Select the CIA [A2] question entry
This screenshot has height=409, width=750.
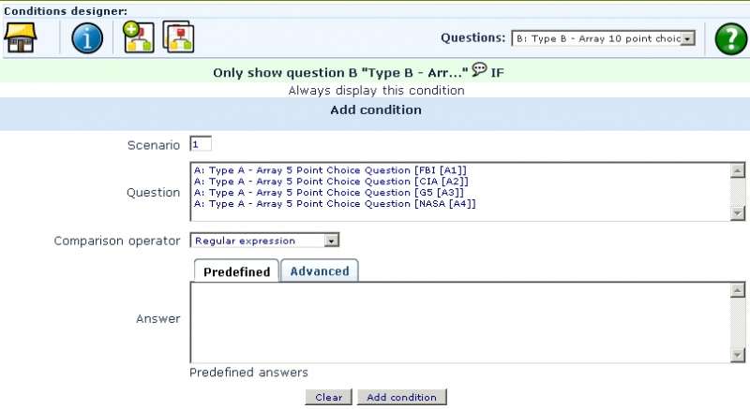(330, 182)
